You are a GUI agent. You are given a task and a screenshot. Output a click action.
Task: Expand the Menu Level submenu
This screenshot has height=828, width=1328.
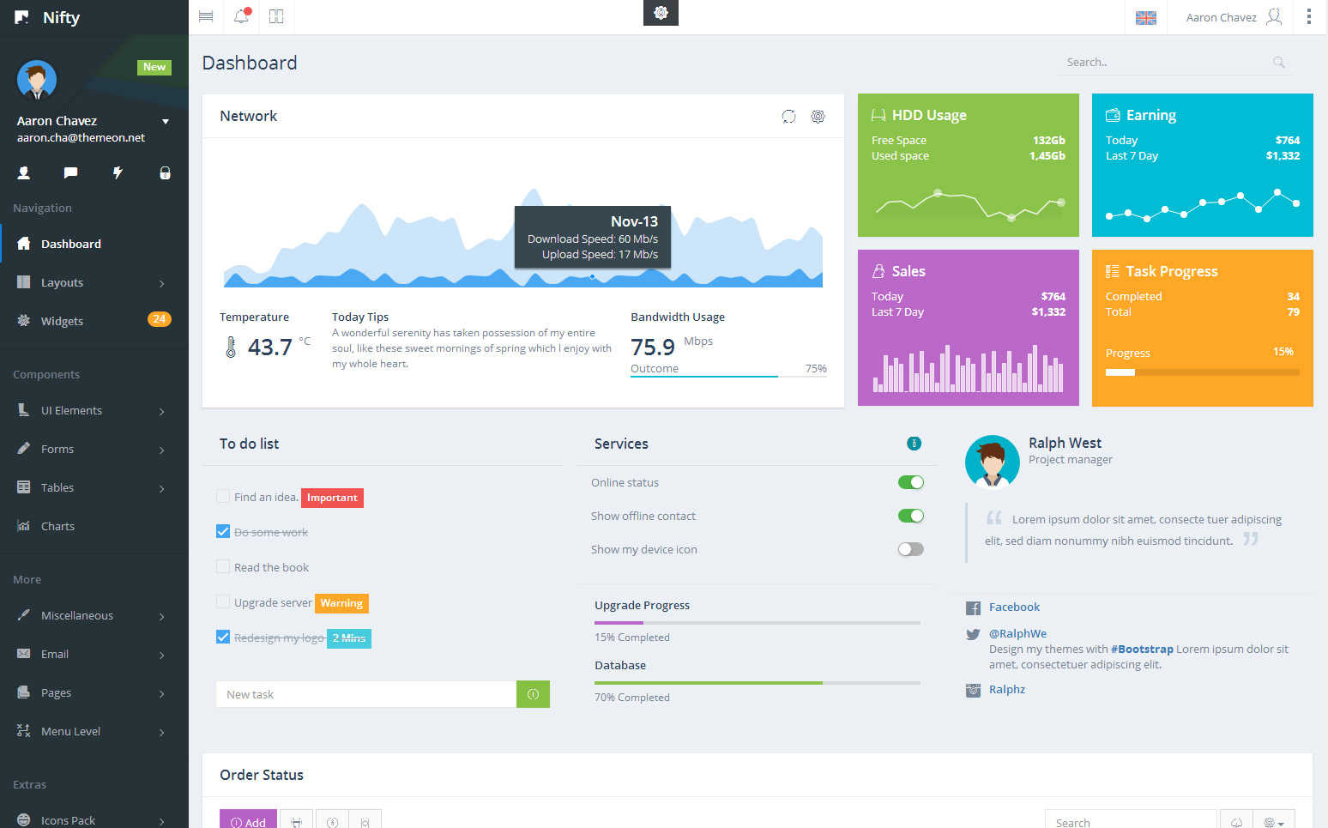click(94, 731)
